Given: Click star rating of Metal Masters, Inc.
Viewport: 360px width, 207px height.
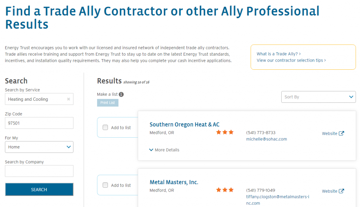Looking at the screenshot, I should click(225, 190).
